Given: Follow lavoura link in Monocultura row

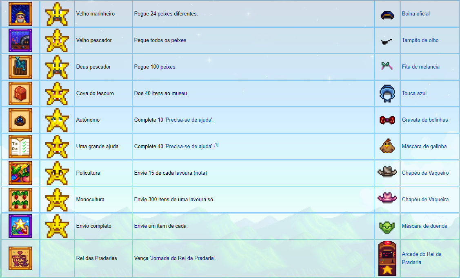Looking at the screenshot, I should [198, 199].
